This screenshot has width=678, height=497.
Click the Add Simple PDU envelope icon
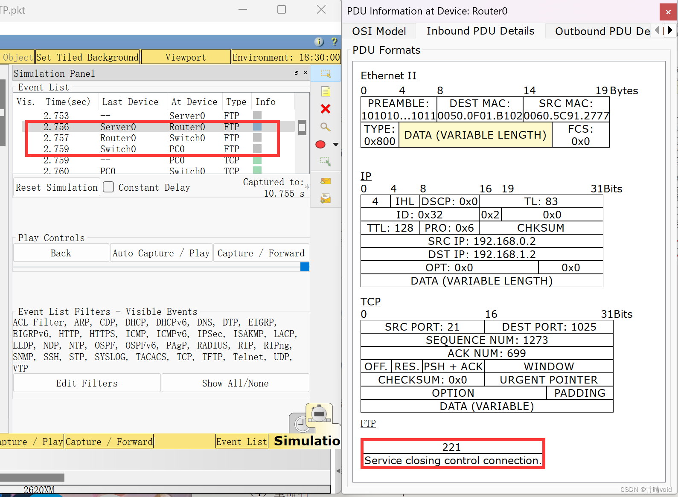click(x=326, y=181)
